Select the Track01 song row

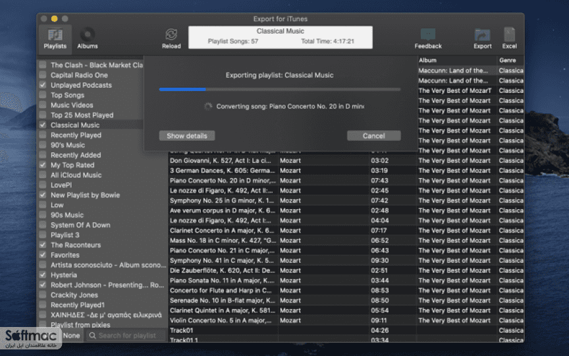tap(346, 330)
